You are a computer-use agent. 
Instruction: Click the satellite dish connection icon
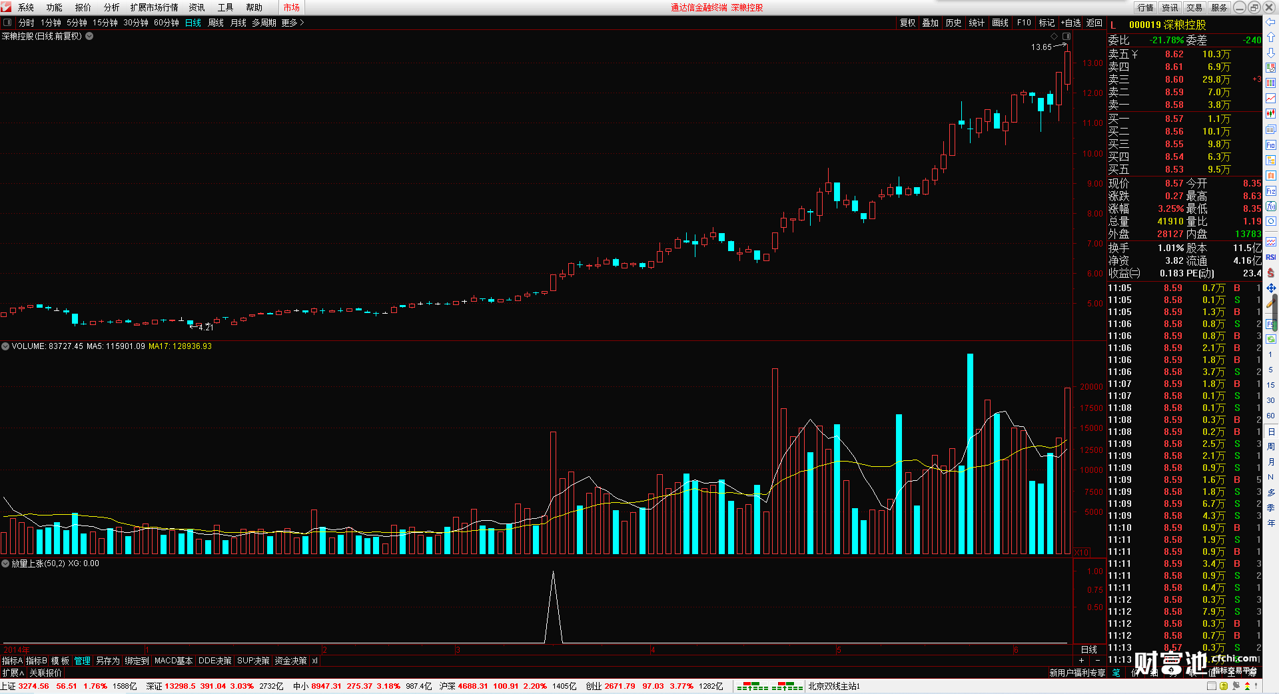[1236, 686]
